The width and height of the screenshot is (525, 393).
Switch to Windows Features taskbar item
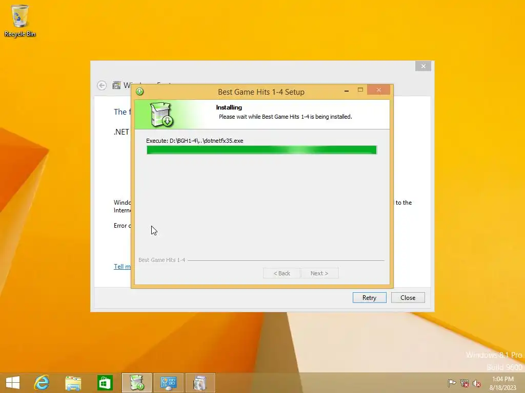[200, 383]
